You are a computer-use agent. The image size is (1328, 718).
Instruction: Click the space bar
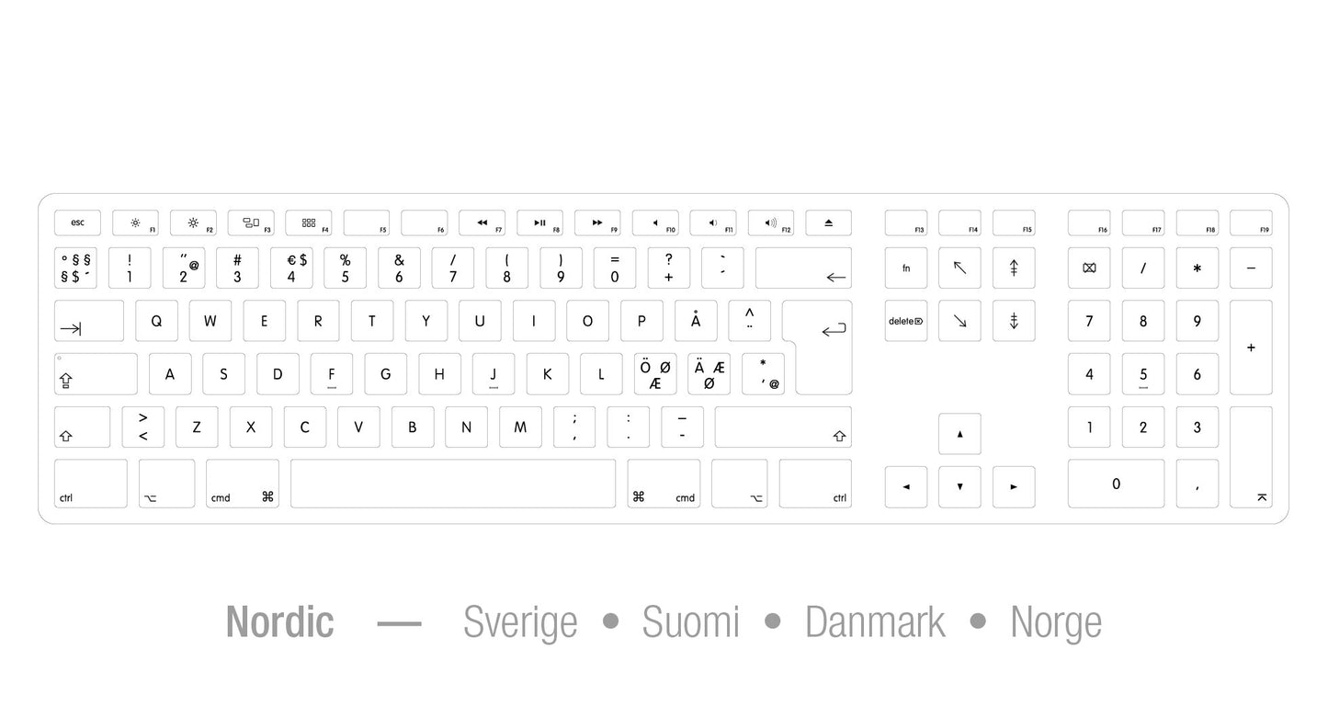(x=453, y=484)
